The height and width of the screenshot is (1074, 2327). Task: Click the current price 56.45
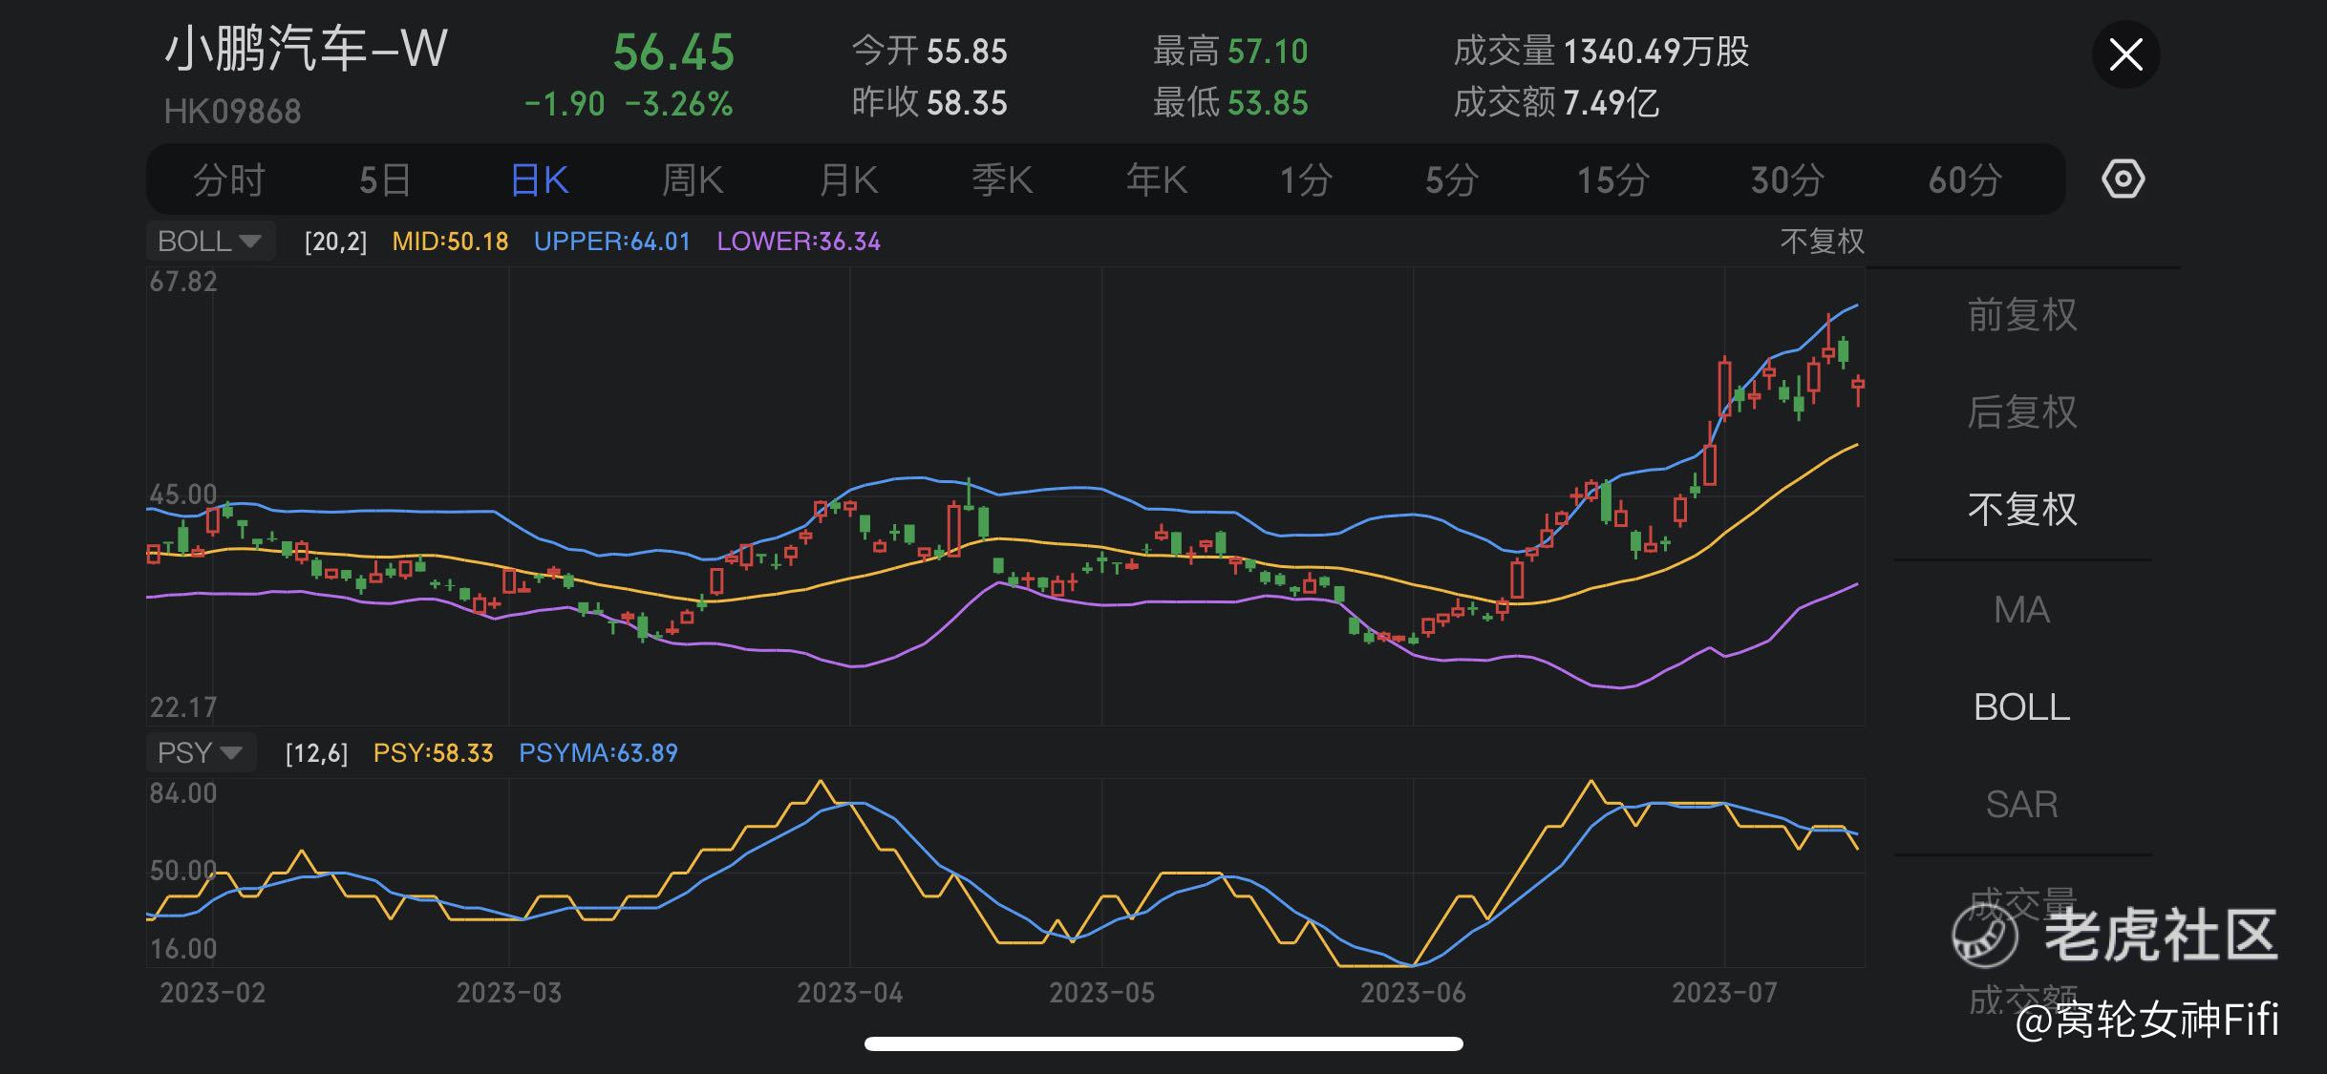(673, 53)
